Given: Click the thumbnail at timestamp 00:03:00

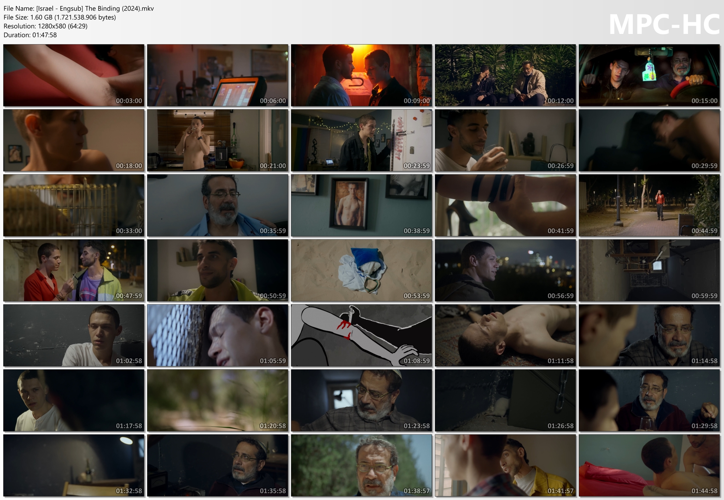Looking at the screenshot, I should tap(74, 75).
